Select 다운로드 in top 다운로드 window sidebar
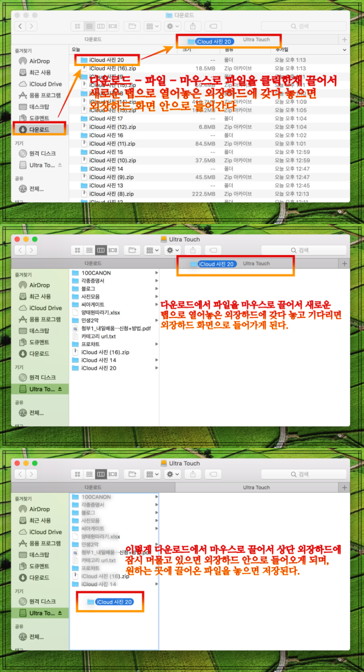364x672 pixels. 39,129
